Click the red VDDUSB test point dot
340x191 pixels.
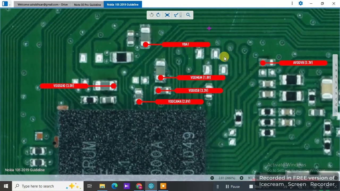[x=158, y=91]
